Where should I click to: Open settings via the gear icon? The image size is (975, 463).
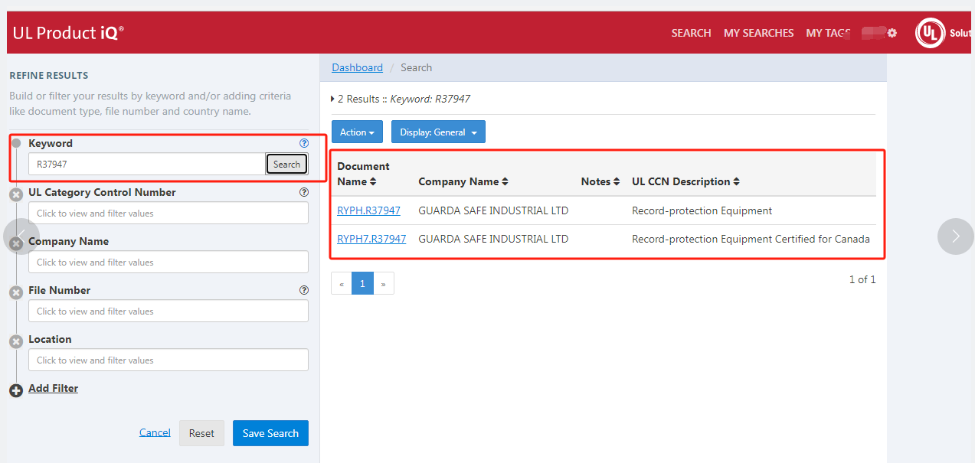[892, 33]
